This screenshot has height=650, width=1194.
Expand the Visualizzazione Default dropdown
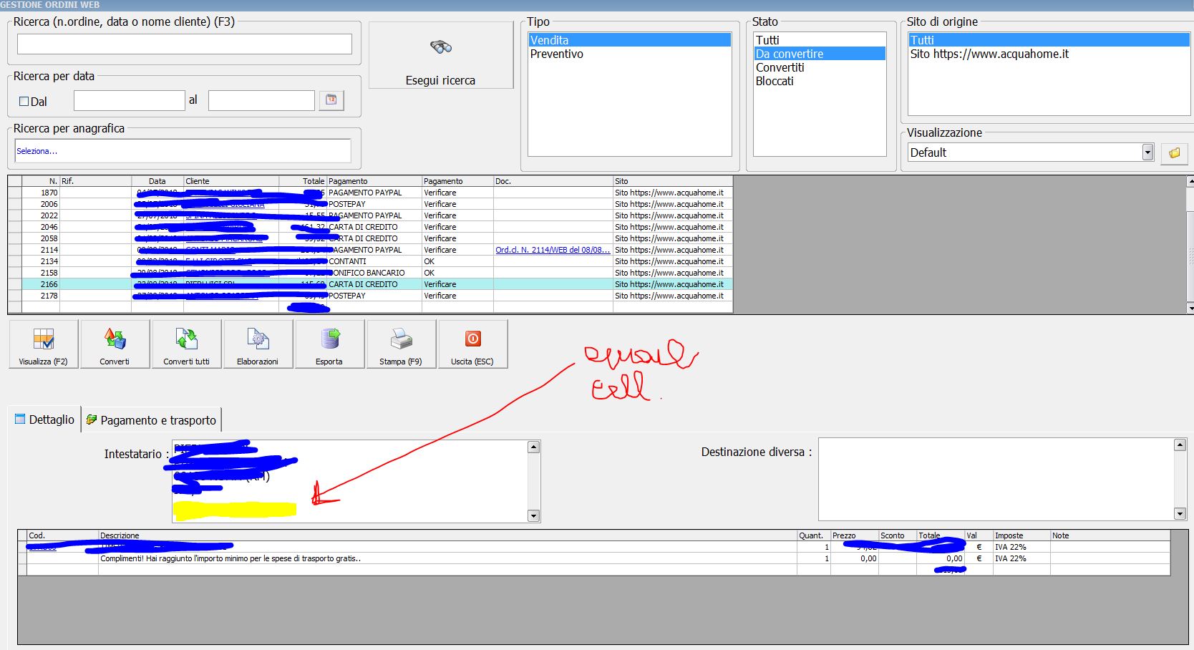click(x=1147, y=152)
